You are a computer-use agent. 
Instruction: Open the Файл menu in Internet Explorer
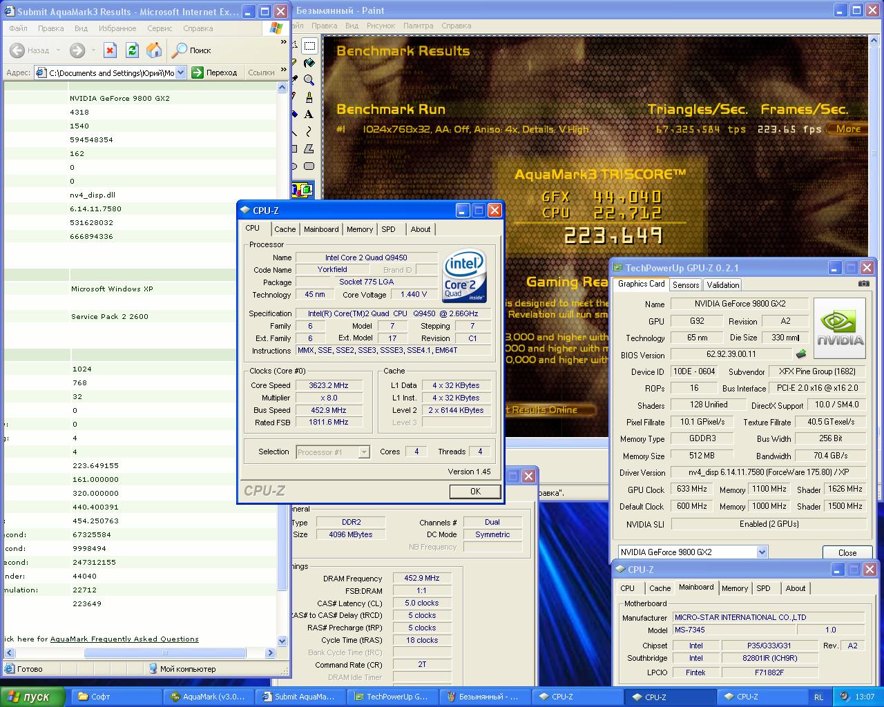[18, 28]
